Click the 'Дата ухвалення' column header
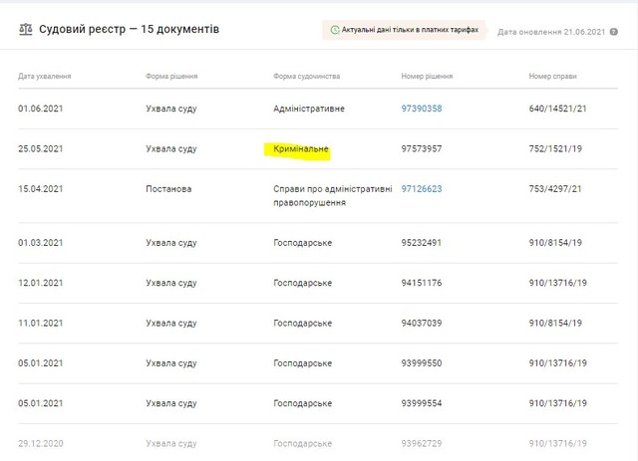 [45, 76]
